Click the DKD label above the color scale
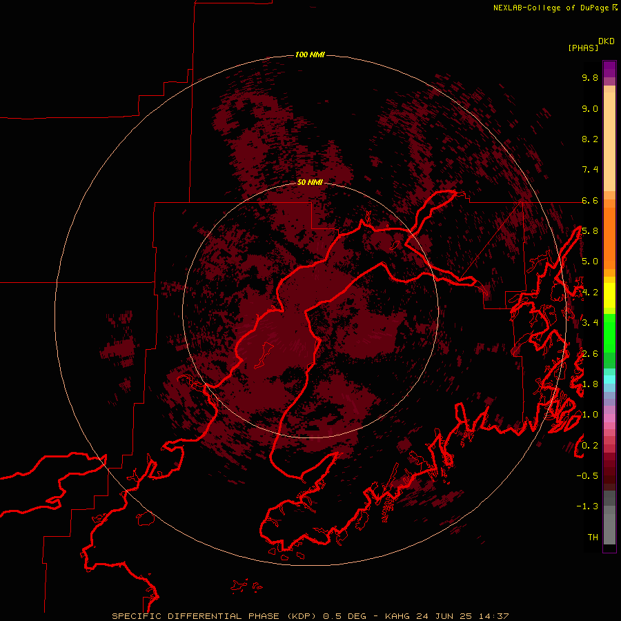 point(607,41)
